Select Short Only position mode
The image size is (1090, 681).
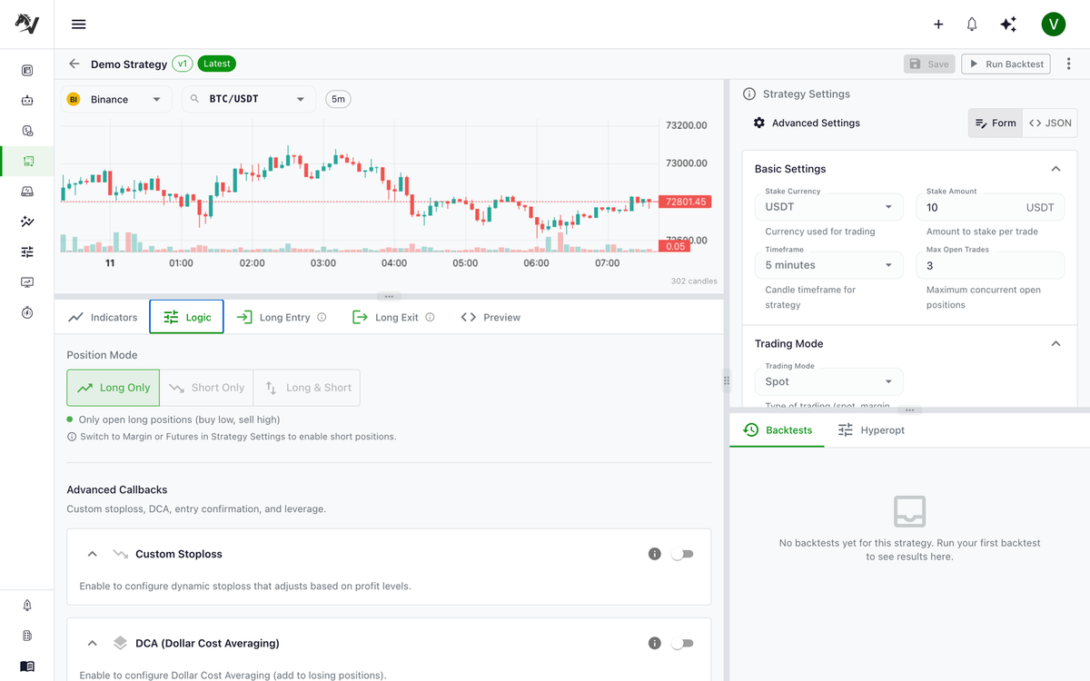click(x=206, y=388)
